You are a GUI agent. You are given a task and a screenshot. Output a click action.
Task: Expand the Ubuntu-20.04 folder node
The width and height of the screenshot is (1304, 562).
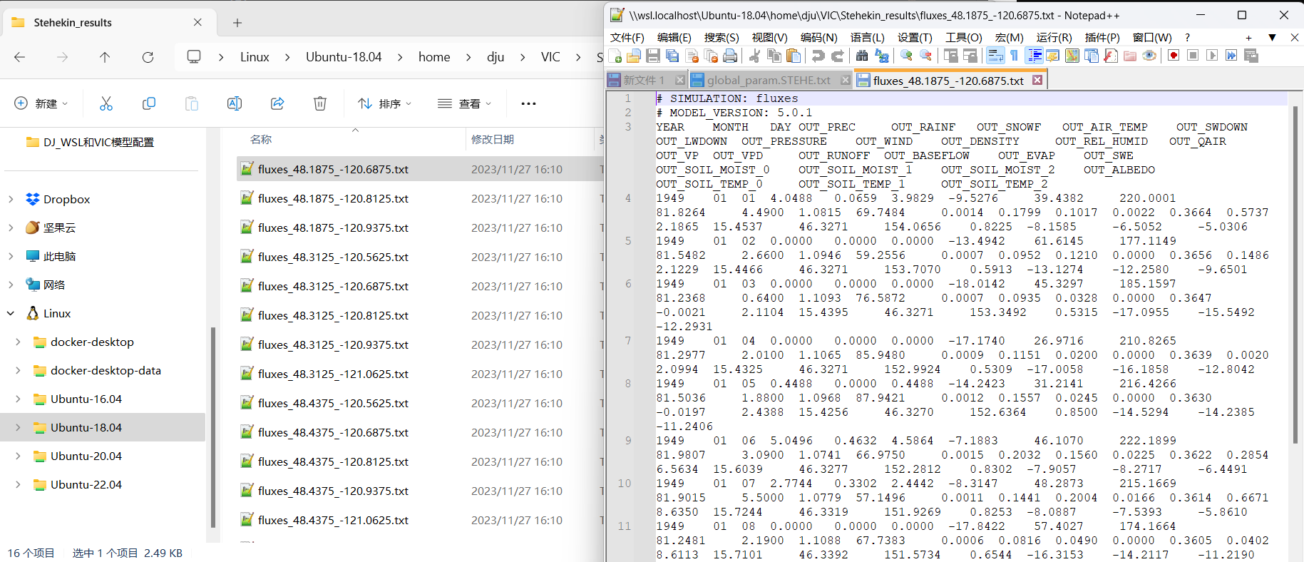[18, 456]
